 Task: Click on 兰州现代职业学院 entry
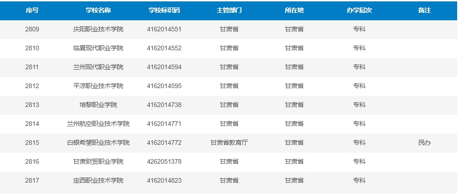[98, 67]
